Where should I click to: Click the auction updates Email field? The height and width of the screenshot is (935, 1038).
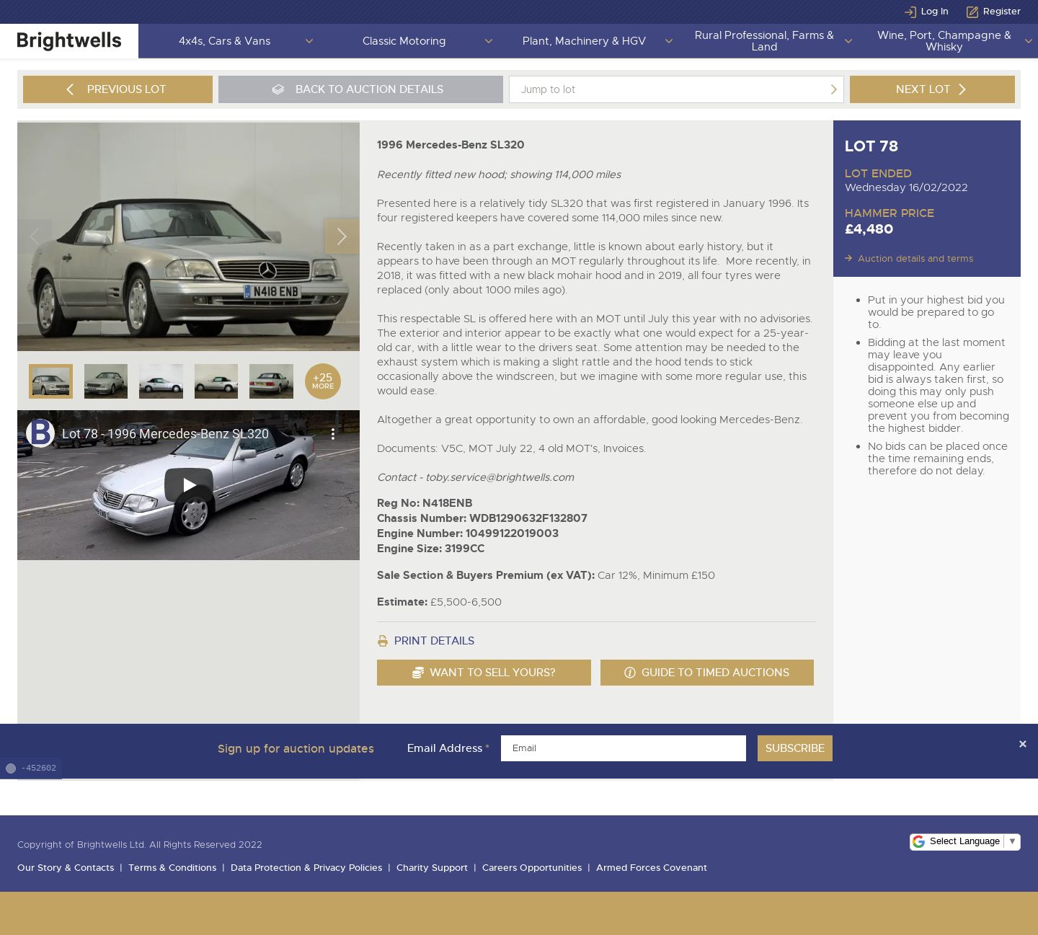tap(624, 748)
